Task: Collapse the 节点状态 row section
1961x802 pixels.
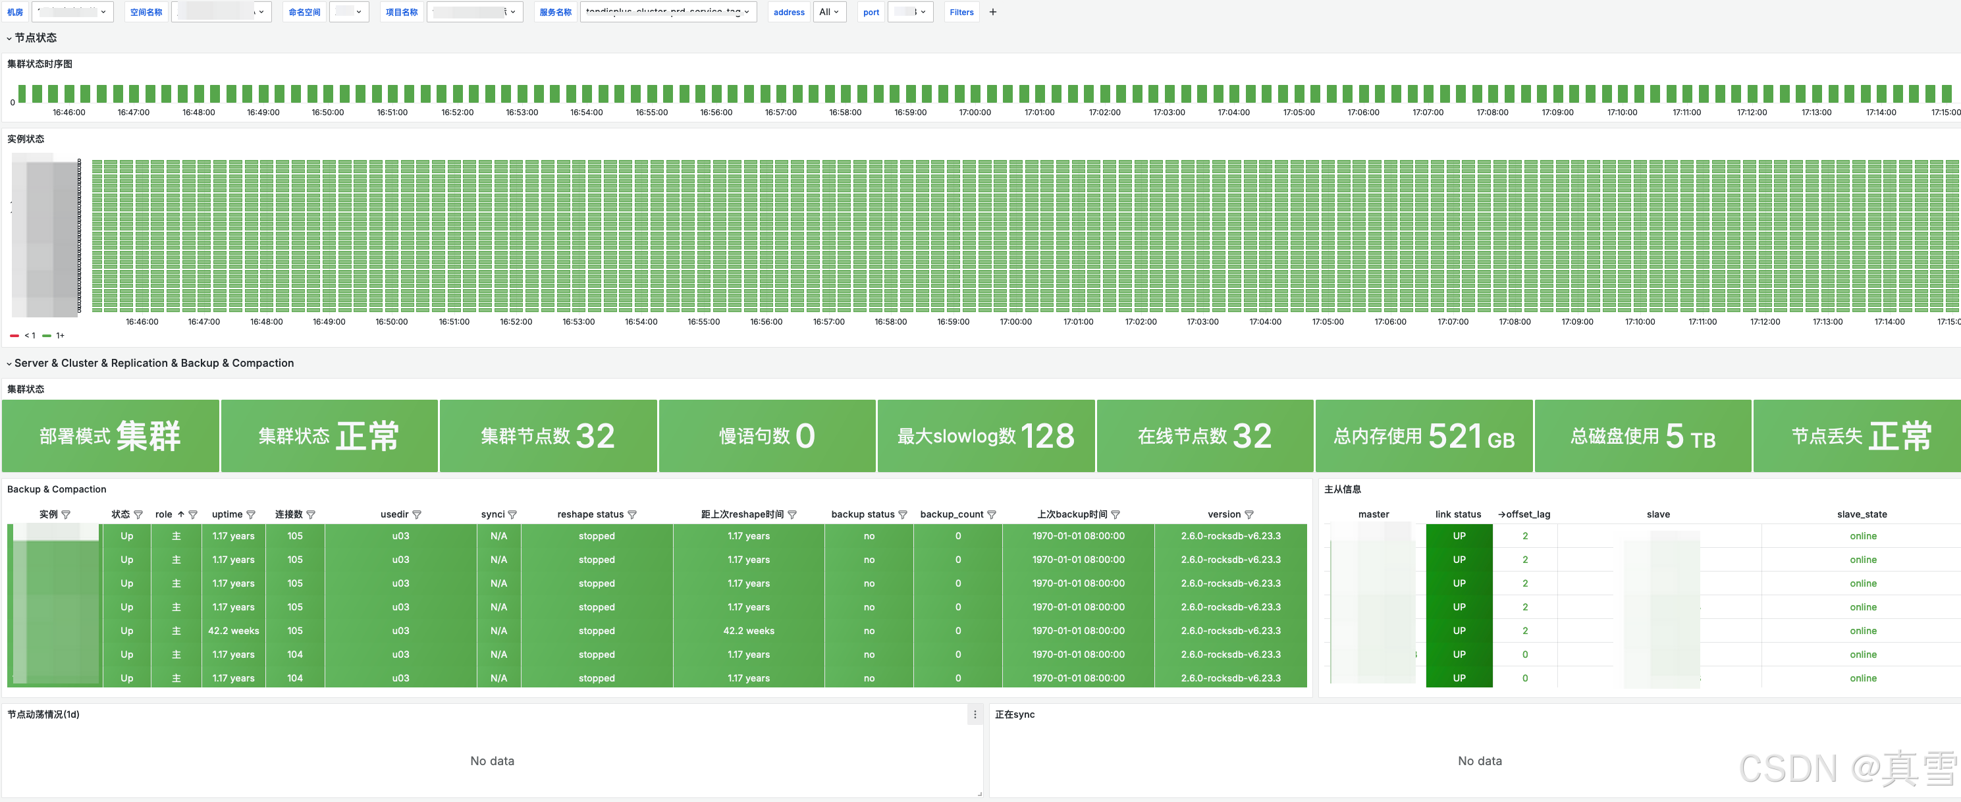Action: point(30,38)
